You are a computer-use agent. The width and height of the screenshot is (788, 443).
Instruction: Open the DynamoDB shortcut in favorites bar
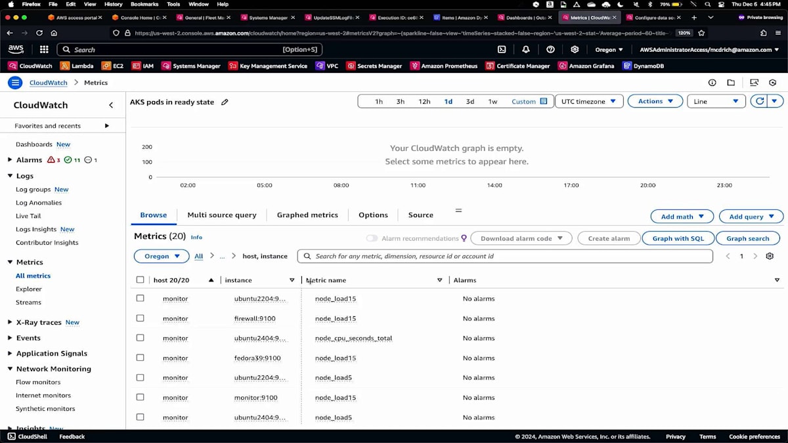(x=643, y=66)
